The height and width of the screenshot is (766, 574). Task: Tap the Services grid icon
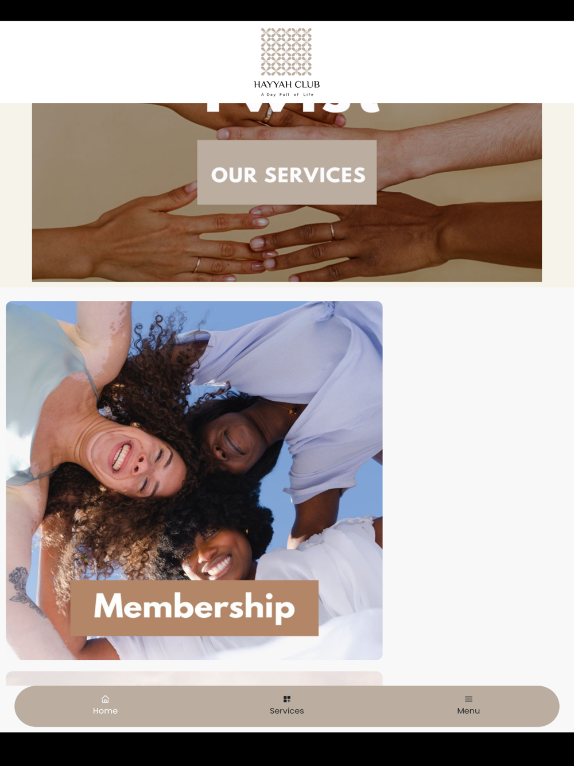287,699
